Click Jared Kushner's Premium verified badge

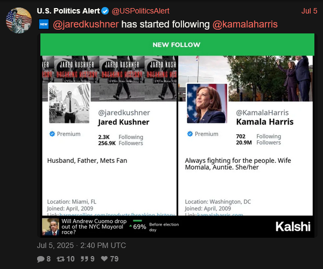52,134
